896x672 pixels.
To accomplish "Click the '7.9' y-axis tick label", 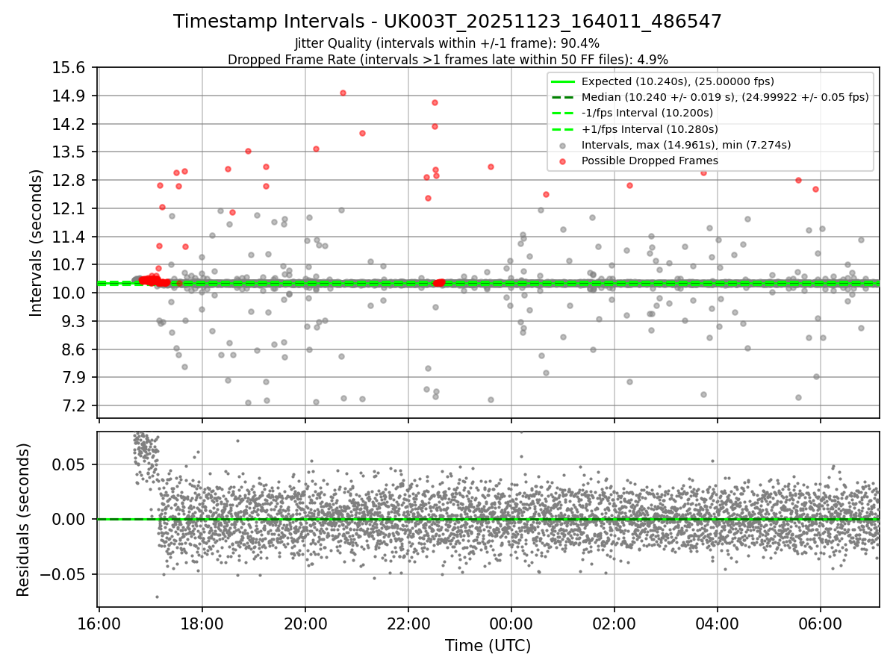I will click(74, 378).
